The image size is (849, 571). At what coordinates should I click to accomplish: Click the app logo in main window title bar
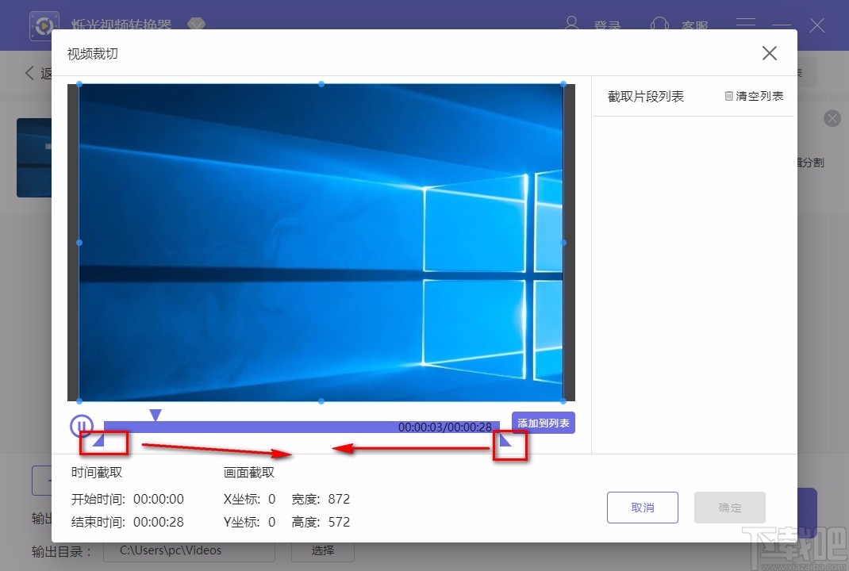pos(44,25)
